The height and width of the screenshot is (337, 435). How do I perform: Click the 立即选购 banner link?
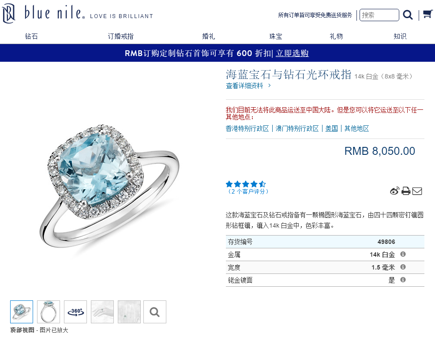292,53
